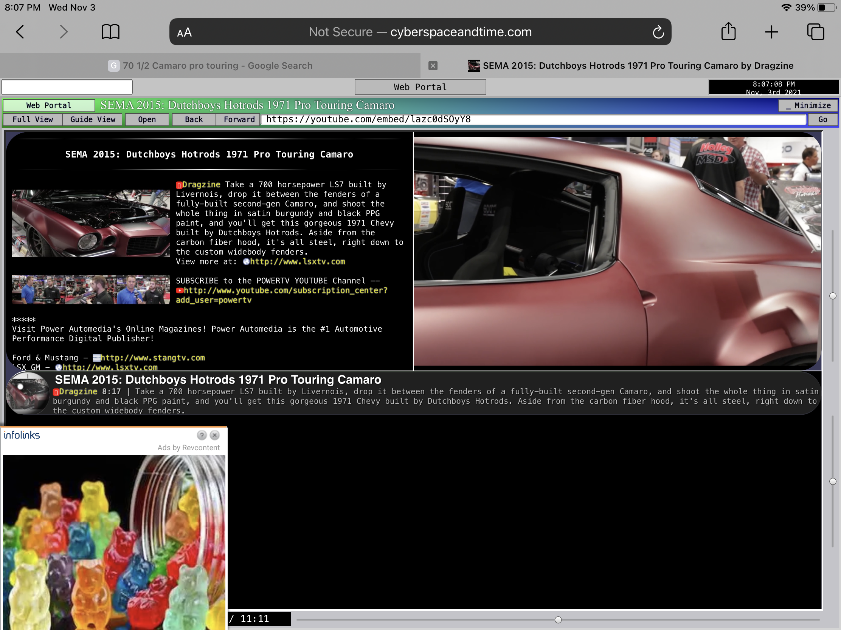The height and width of the screenshot is (630, 841).
Task: Tap the cyberspaceandtime.com address bar
Action: [x=420, y=32]
